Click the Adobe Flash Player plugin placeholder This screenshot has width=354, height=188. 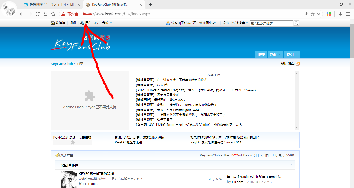(x=90, y=100)
